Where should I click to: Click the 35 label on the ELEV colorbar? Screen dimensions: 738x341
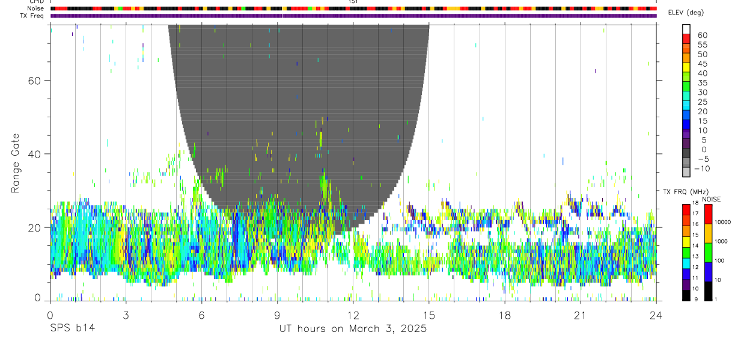[x=702, y=83]
